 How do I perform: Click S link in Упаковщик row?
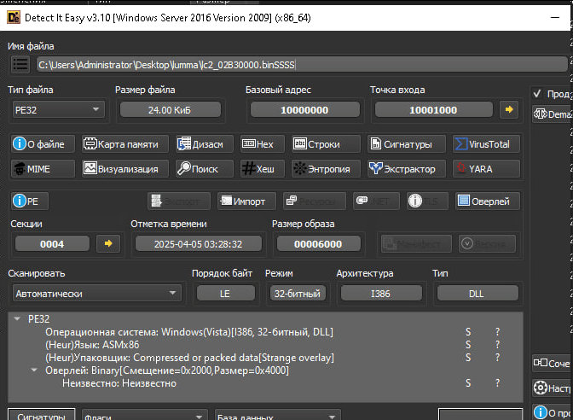click(468, 358)
